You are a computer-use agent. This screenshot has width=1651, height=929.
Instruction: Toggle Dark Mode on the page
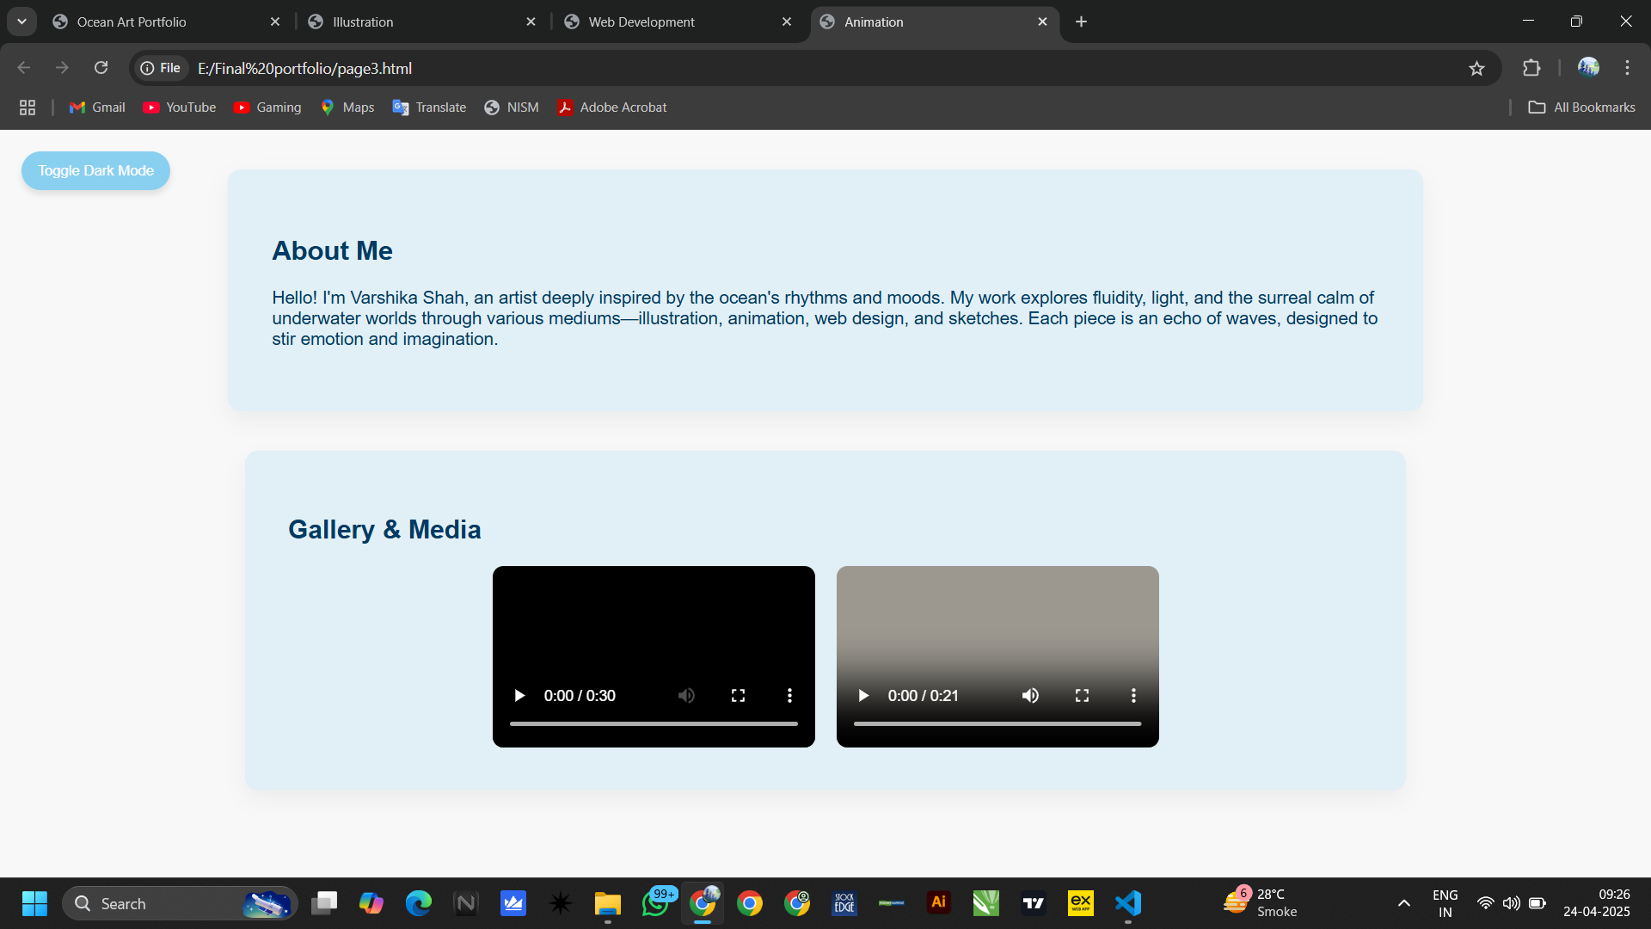[95, 170]
